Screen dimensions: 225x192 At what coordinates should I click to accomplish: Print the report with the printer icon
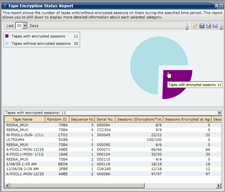pos(209,26)
